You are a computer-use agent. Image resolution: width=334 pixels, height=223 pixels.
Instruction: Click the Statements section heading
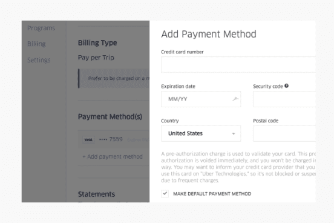(96, 194)
